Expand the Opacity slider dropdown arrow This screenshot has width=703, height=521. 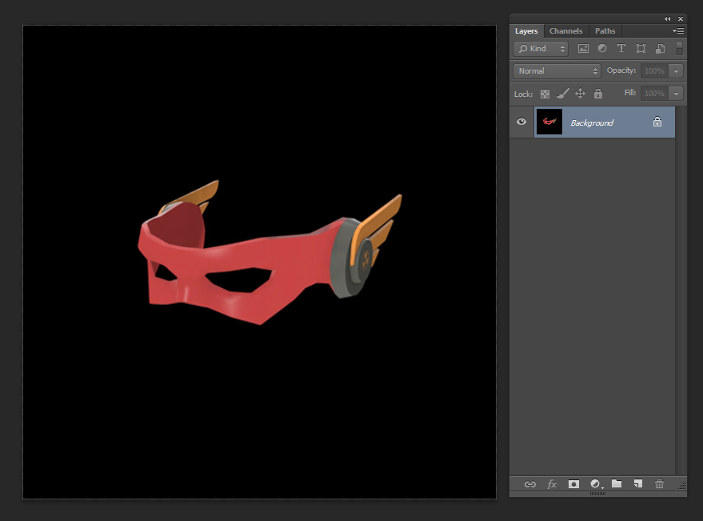pos(677,71)
